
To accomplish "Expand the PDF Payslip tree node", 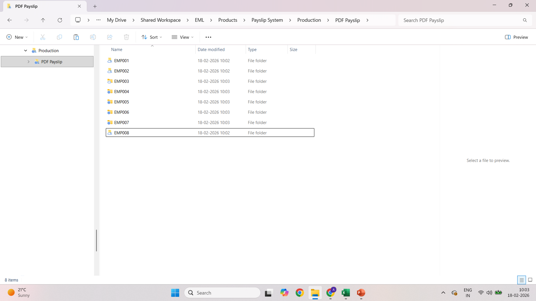I will point(28,62).
